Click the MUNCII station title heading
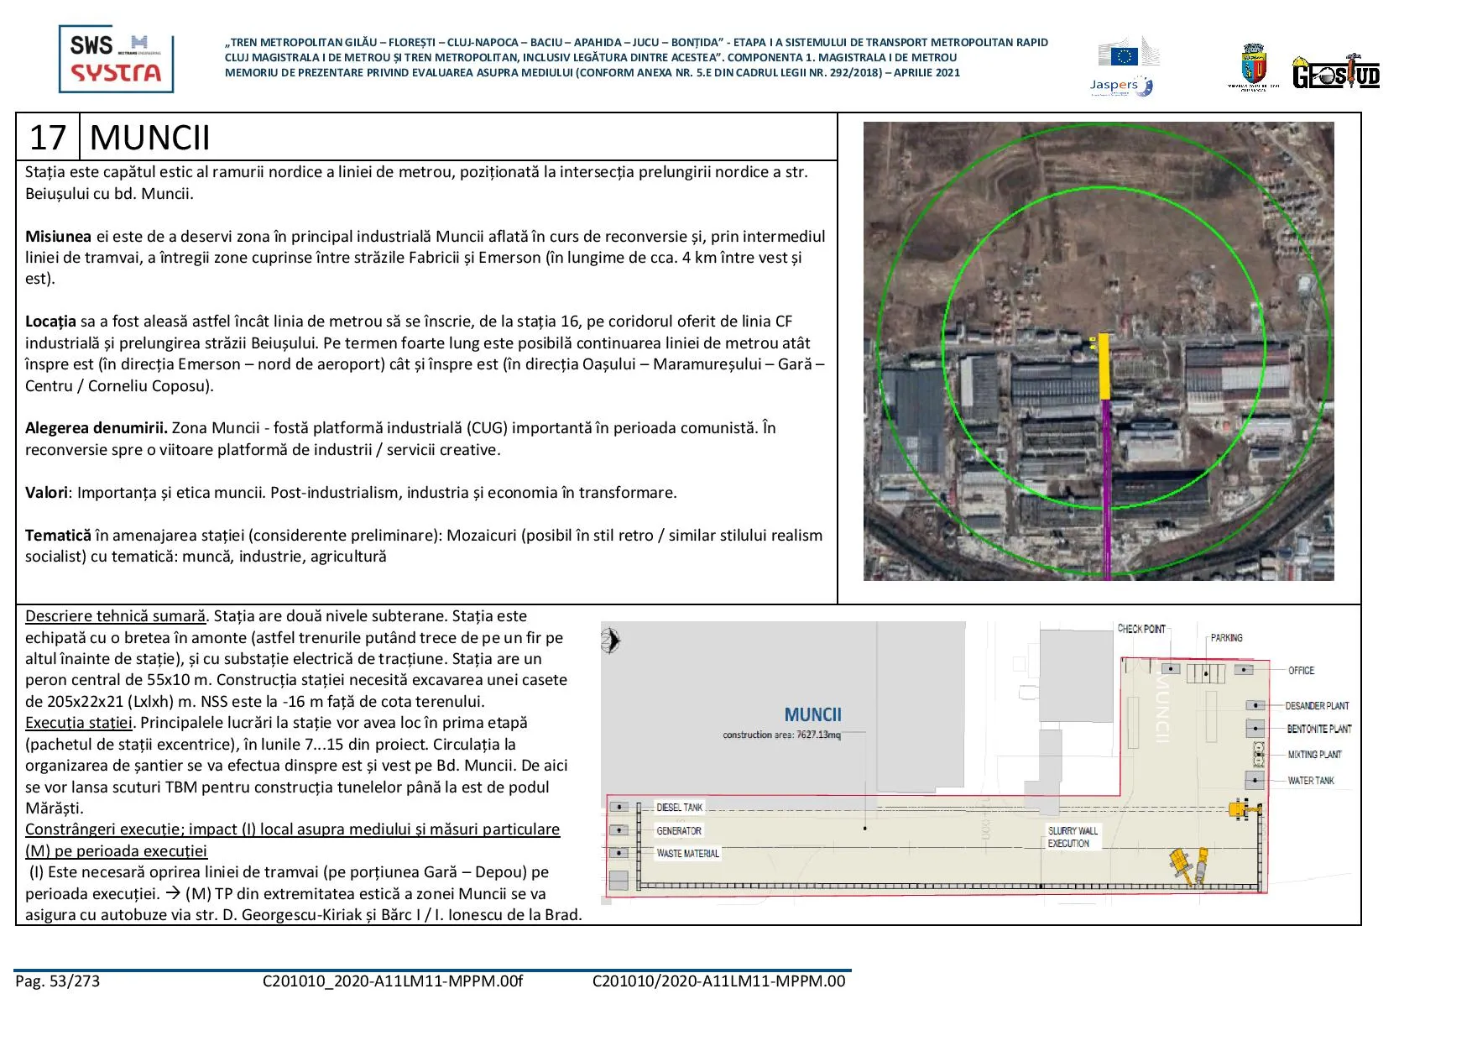Viewport: 1472px width, 1041px height. point(149,138)
